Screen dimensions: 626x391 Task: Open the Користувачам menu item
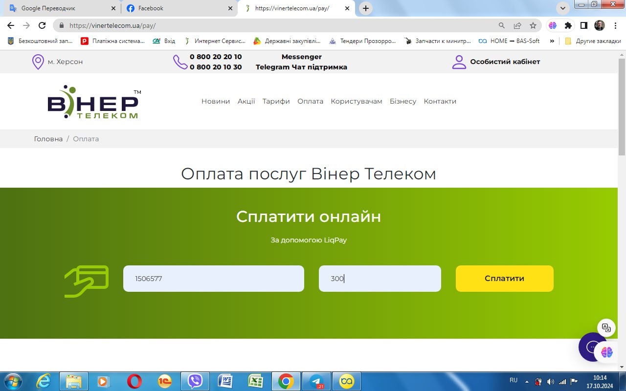[x=357, y=101]
